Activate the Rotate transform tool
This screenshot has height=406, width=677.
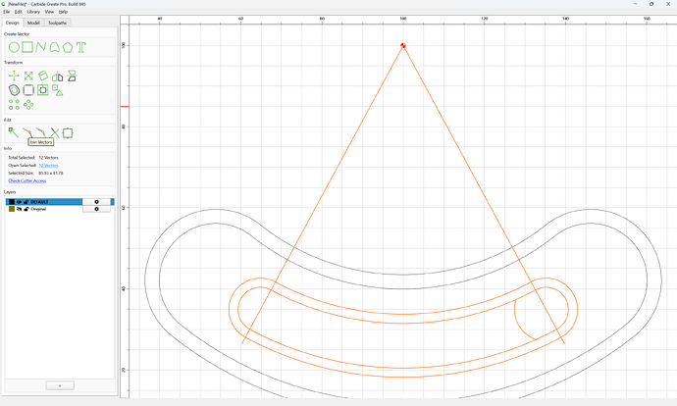click(43, 76)
